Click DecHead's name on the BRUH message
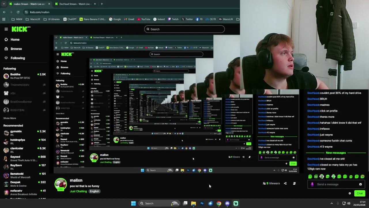369x208 pixels. (x=313, y=99)
